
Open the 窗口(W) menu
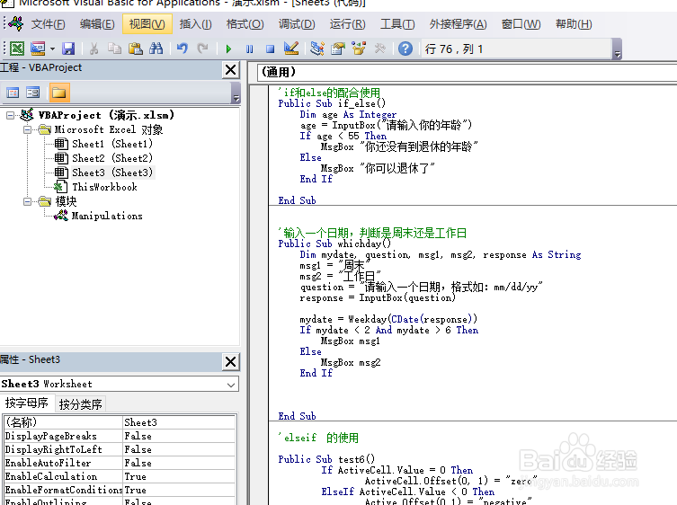[x=521, y=24]
